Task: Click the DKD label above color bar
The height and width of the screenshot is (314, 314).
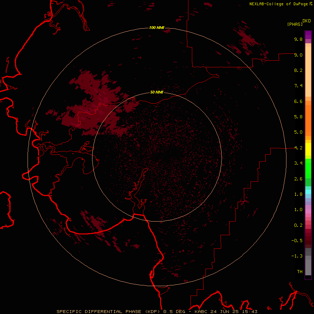Action: [307, 21]
